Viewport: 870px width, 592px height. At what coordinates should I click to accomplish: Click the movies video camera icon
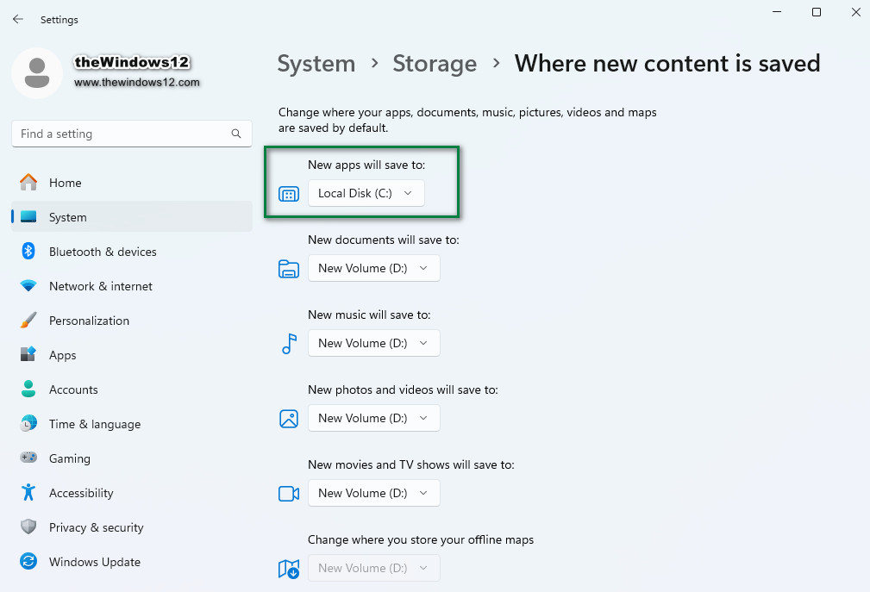tap(289, 493)
